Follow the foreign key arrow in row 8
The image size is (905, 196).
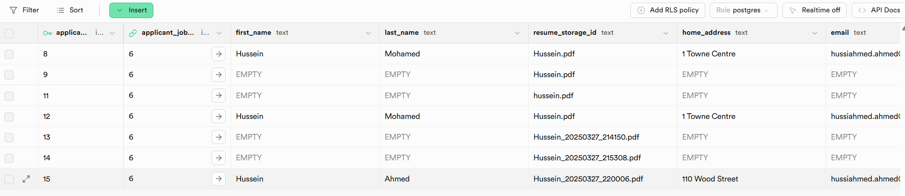[219, 54]
